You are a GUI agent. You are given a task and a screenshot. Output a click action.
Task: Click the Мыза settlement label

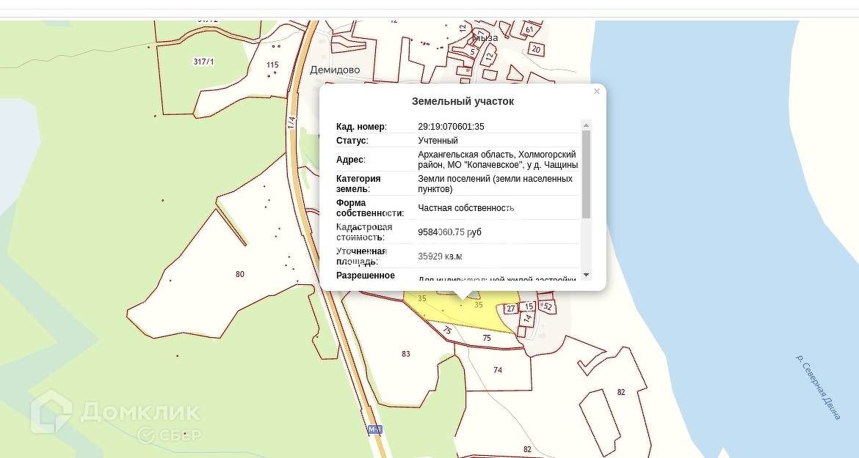click(x=485, y=37)
